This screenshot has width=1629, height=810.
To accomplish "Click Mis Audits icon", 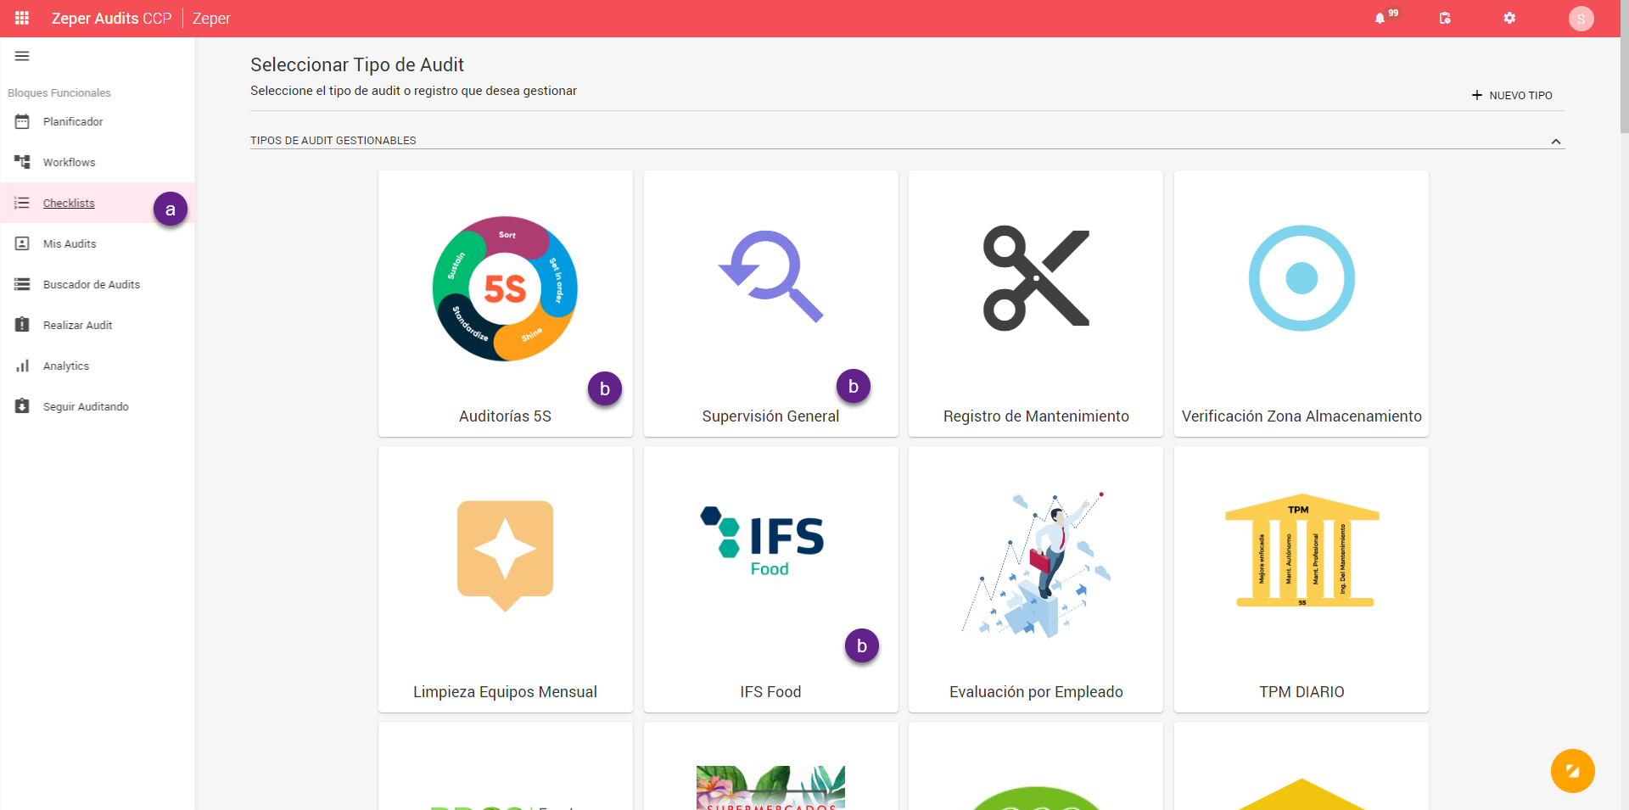I will pyautogui.click(x=22, y=243).
